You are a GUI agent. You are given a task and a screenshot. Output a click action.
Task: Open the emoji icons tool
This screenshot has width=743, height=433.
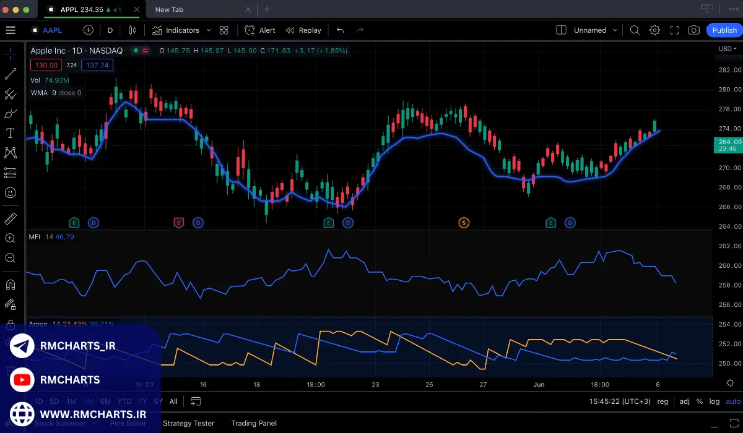(x=11, y=192)
